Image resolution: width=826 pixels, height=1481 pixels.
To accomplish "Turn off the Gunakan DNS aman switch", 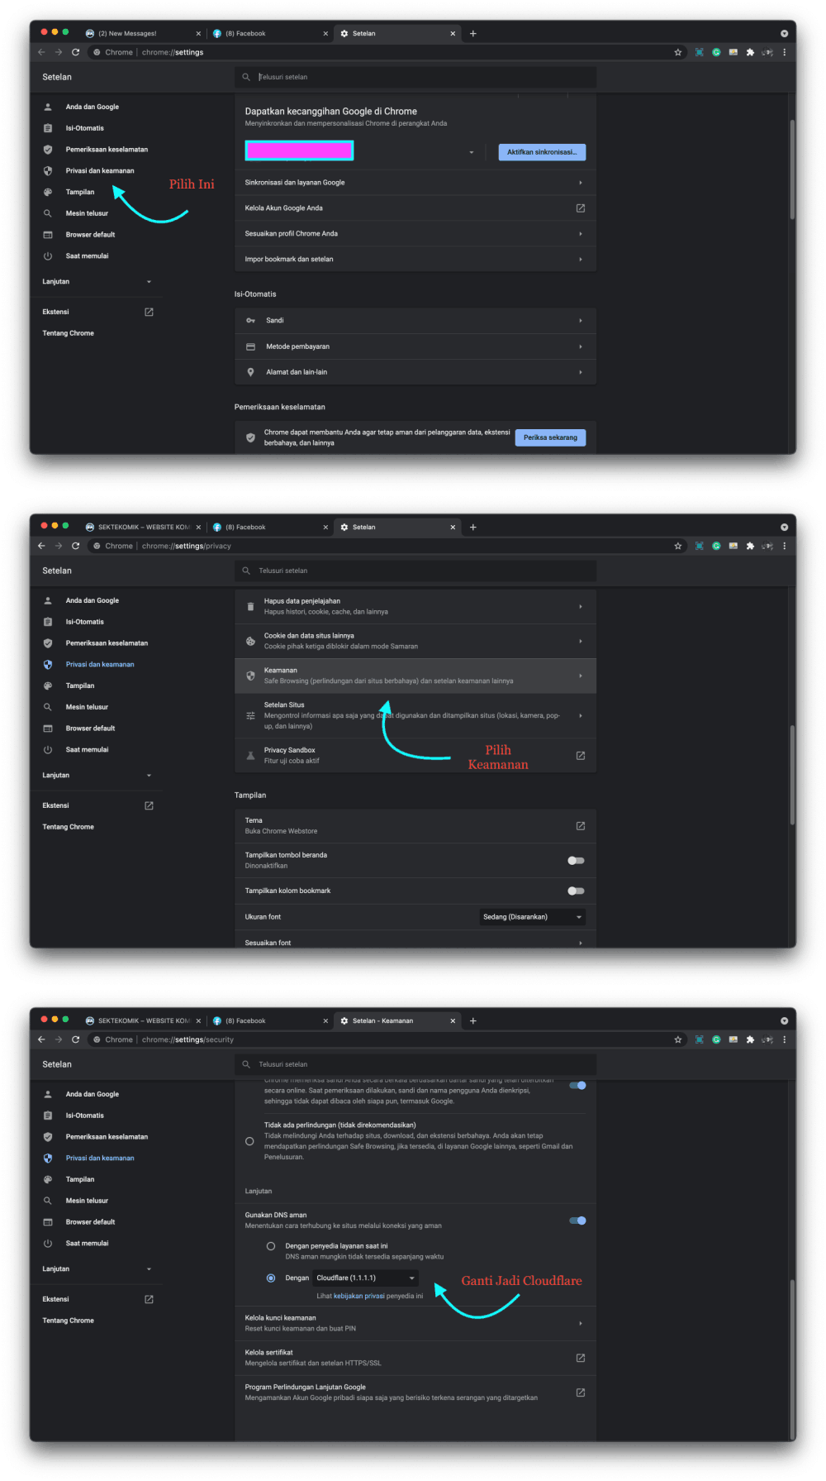I will pyautogui.click(x=577, y=1221).
